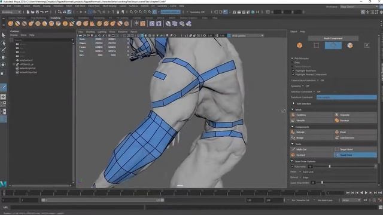
Task: Select the Relax sculpt brush on the shelf
Action: tap(24, 24)
